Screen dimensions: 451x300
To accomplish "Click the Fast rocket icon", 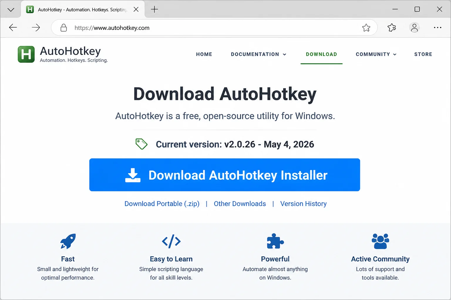I will (x=68, y=241).
